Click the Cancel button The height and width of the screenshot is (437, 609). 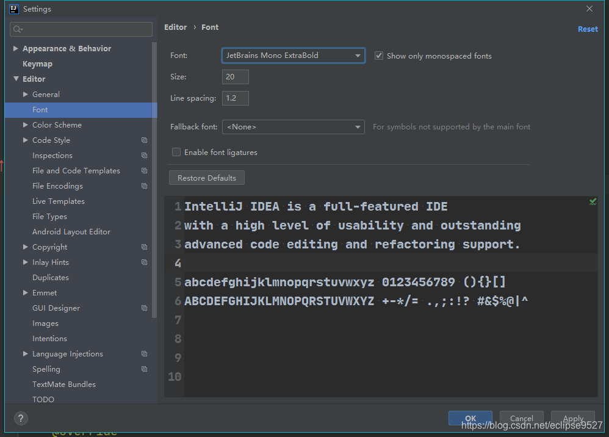pyautogui.click(x=521, y=418)
